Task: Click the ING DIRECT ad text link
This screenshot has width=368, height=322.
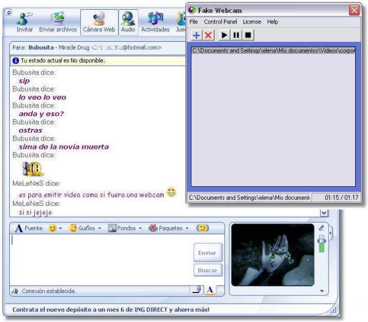Action: point(111,310)
